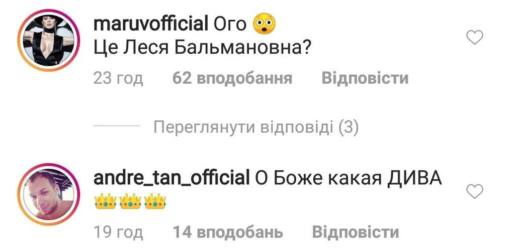Open andre_tan_official profile picture
Image resolution: width=515 pixels, height=252 pixels.
49,194
